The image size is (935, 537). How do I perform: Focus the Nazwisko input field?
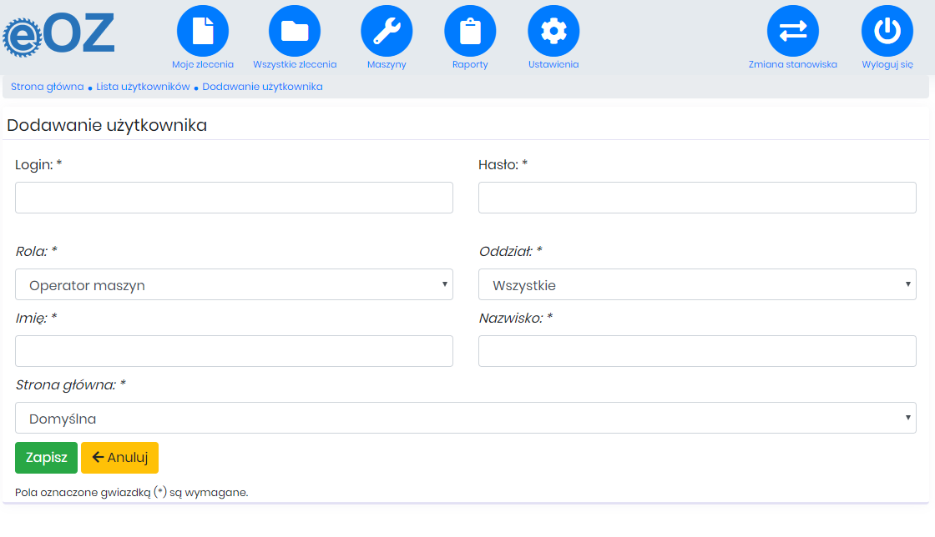(697, 351)
